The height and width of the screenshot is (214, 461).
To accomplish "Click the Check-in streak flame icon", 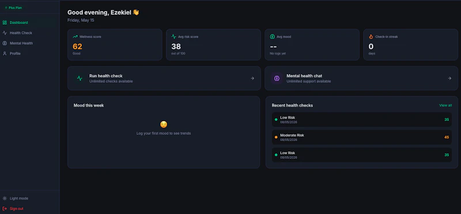I will coord(371,37).
